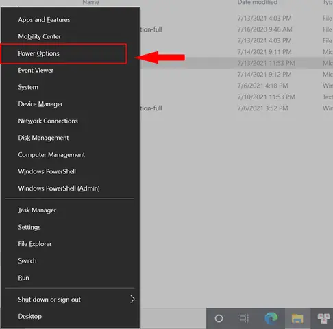333x329 pixels.
Task: Sort by Date modified column header
Action: coord(258,3)
